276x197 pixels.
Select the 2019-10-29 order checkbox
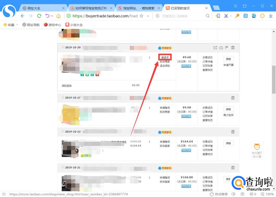[63, 47]
